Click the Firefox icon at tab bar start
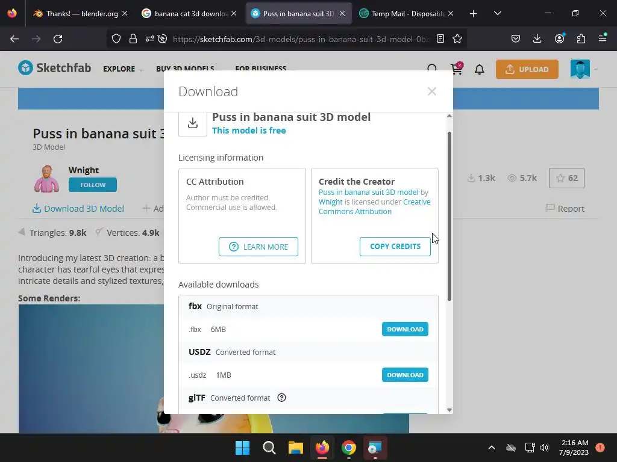This screenshot has width=617, height=462. click(12, 13)
